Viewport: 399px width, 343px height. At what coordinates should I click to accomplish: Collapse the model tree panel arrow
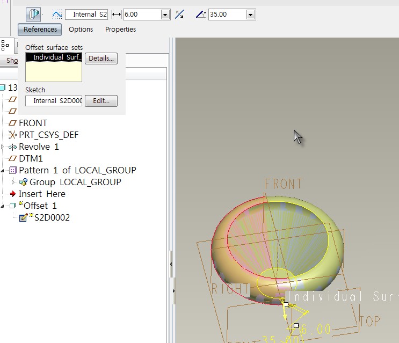click(171, 264)
